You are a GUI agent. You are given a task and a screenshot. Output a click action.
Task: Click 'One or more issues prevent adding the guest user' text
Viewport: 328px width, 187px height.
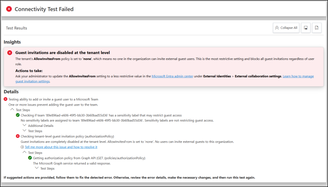tap(53, 105)
